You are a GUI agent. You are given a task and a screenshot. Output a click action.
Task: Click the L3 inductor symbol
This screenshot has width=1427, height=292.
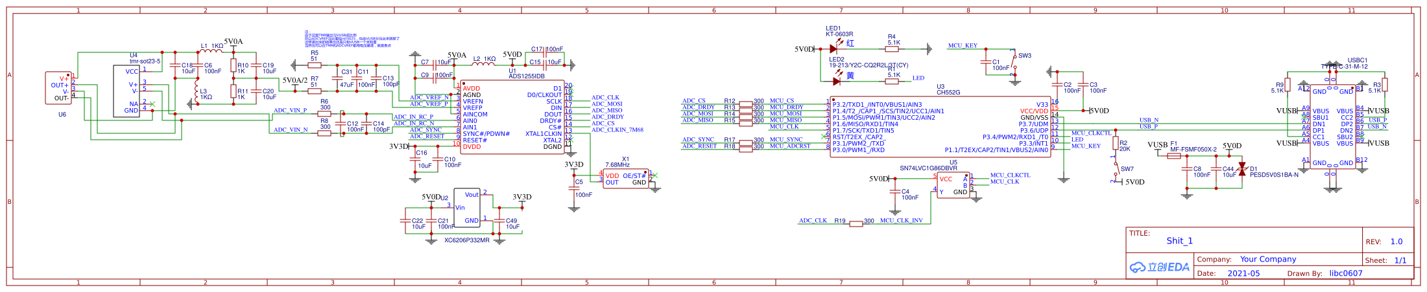196,96
